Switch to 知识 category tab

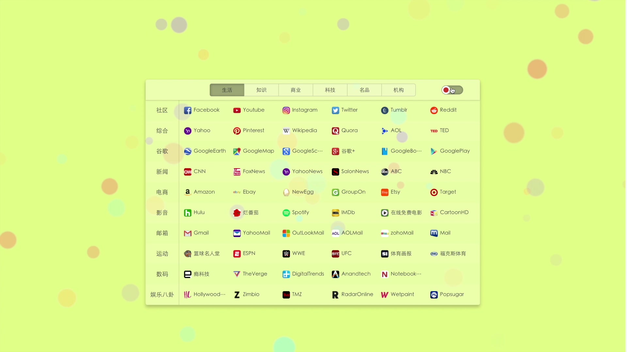pyautogui.click(x=261, y=90)
